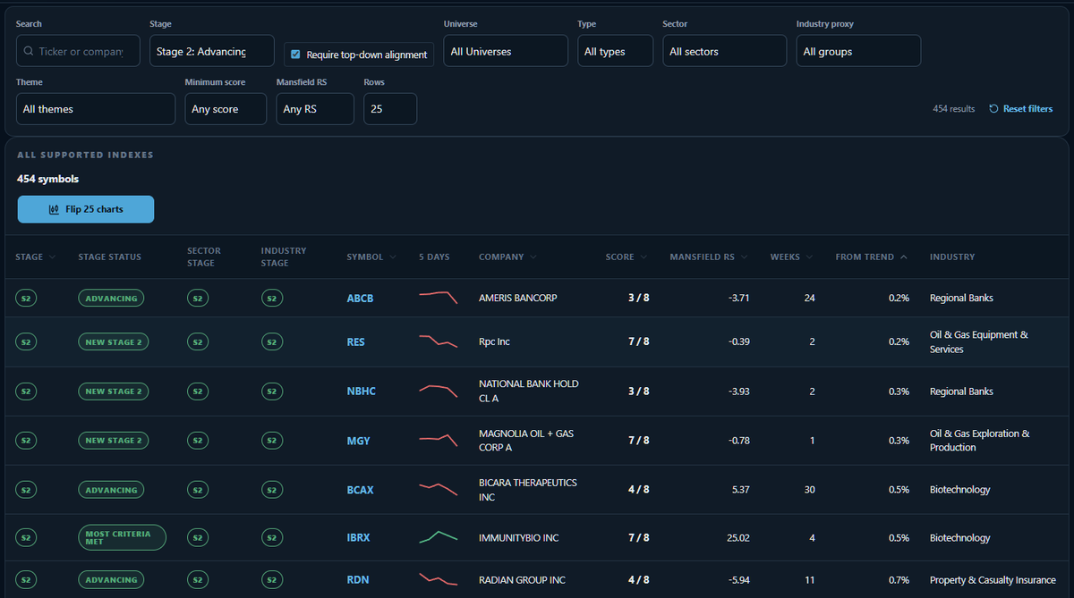This screenshot has height=598, width=1074.
Task: Click the ADVANCING status badge for ABCB
Action: click(112, 298)
